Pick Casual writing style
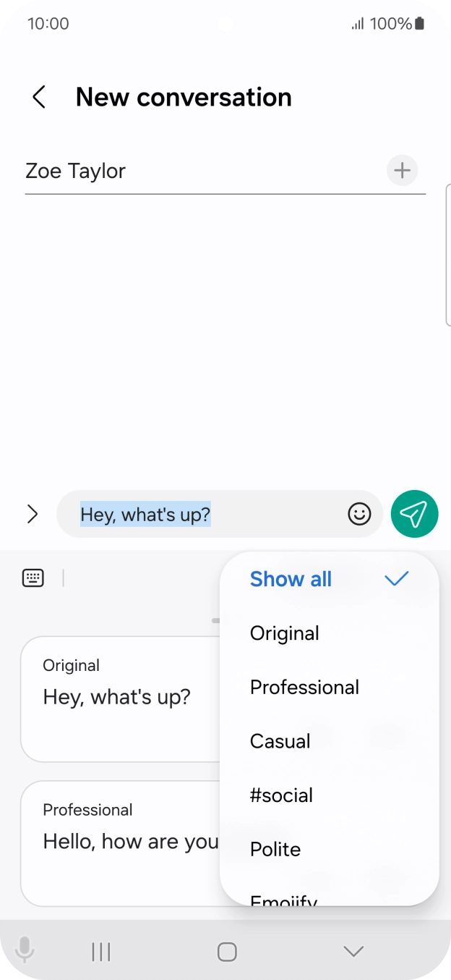 330,741
